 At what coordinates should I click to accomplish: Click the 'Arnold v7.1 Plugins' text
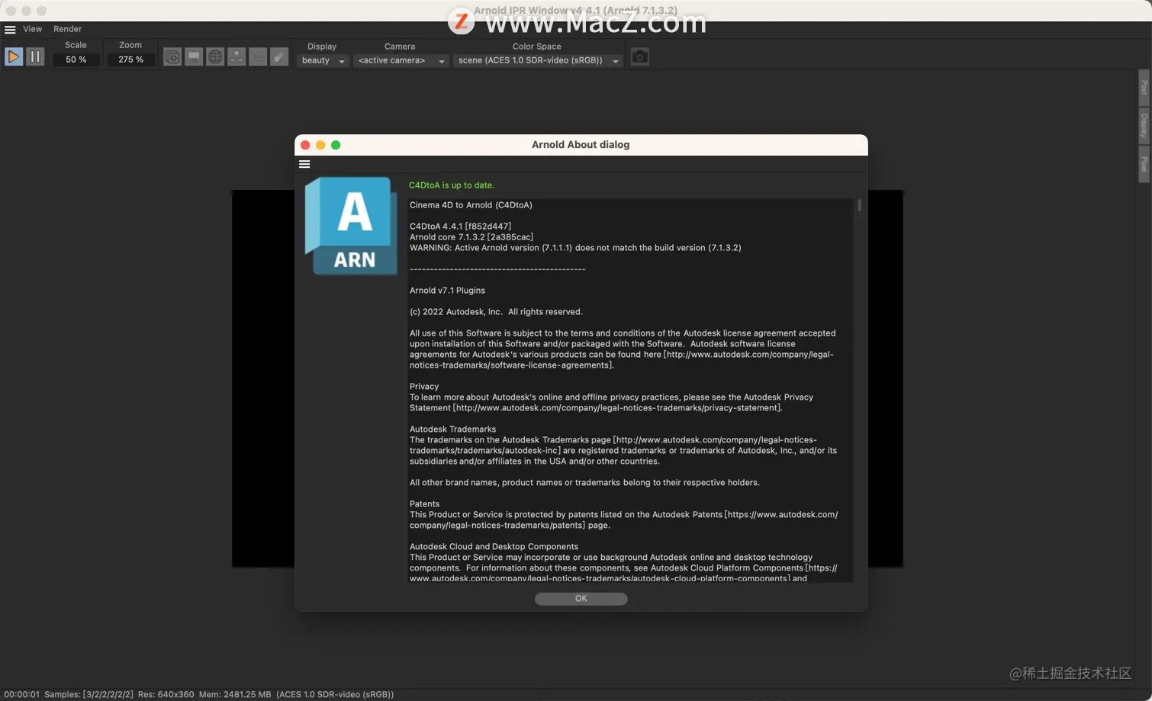447,291
